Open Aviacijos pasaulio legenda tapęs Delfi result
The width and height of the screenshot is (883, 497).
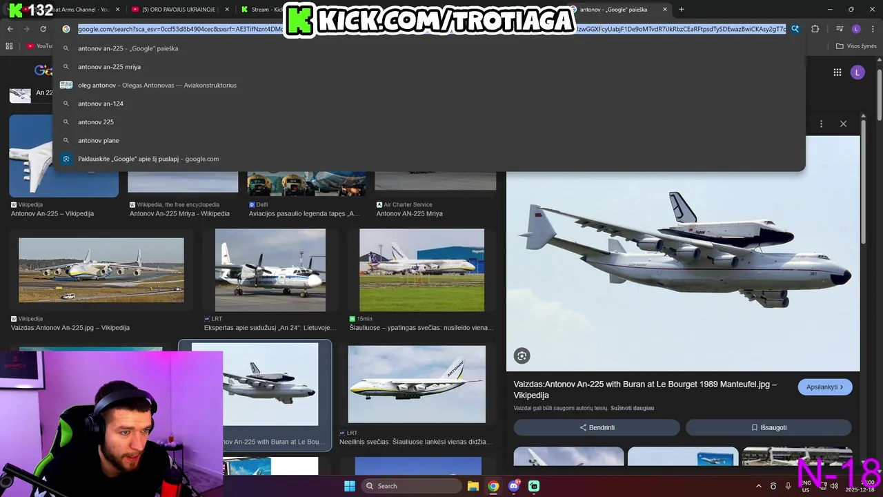304,214
